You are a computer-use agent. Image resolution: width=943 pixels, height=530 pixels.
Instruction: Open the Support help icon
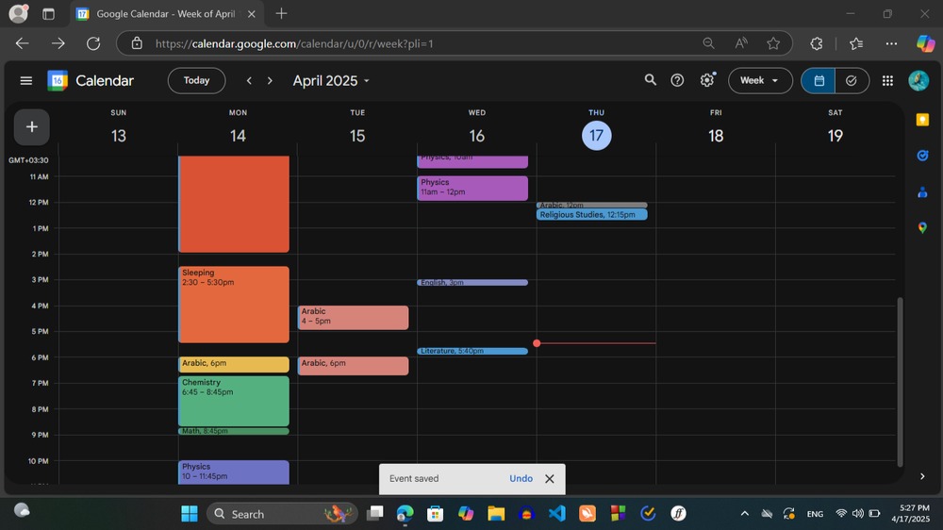pyautogui.click(x=677, y=80)
